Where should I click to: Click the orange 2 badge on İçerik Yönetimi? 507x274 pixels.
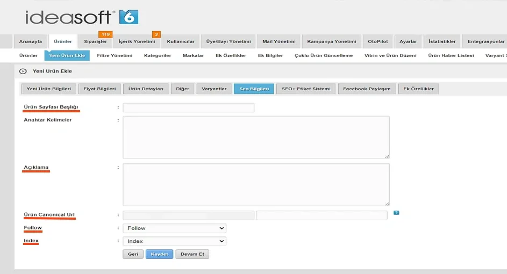click(x=156, y=34)
